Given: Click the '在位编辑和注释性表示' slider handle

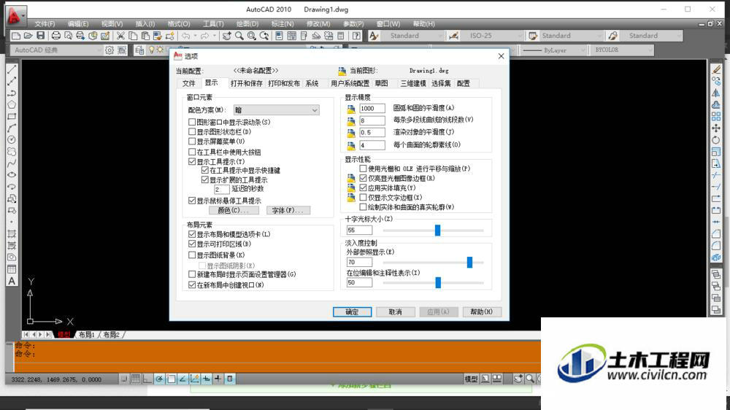Looking at the screenshot, I should [438, 282].
